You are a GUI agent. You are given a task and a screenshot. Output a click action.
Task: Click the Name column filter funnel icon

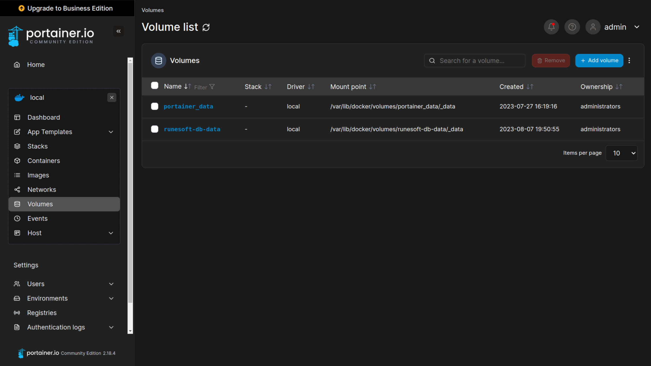(x=212, y=87)
